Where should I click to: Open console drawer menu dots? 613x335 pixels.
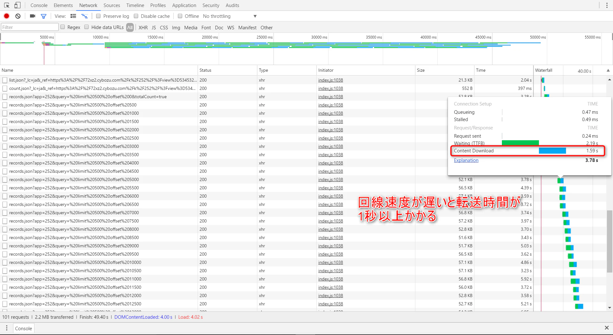tap(7, 328)
